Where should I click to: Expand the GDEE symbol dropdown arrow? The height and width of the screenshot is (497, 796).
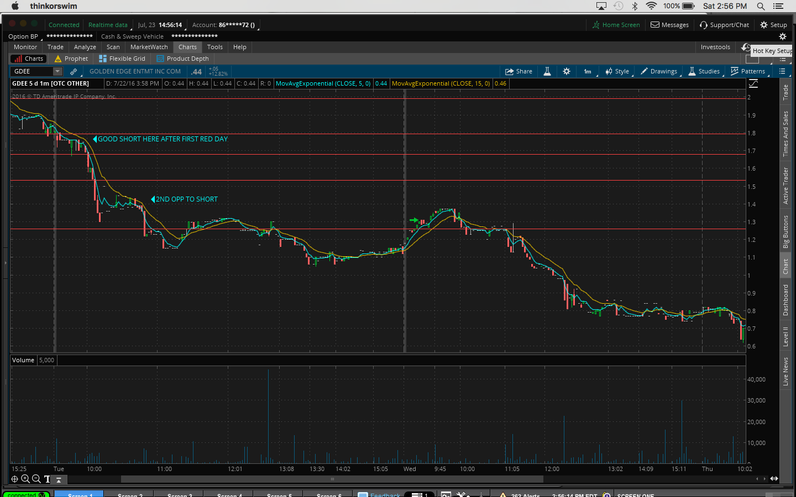[57, 71]
